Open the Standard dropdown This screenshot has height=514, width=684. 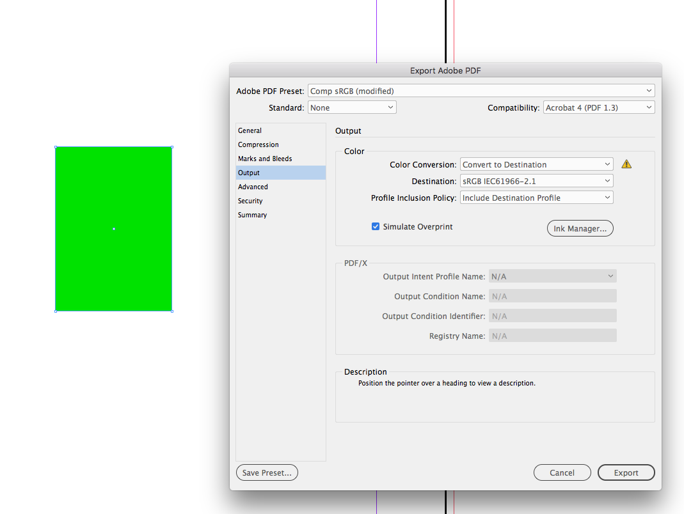[351, 107]
